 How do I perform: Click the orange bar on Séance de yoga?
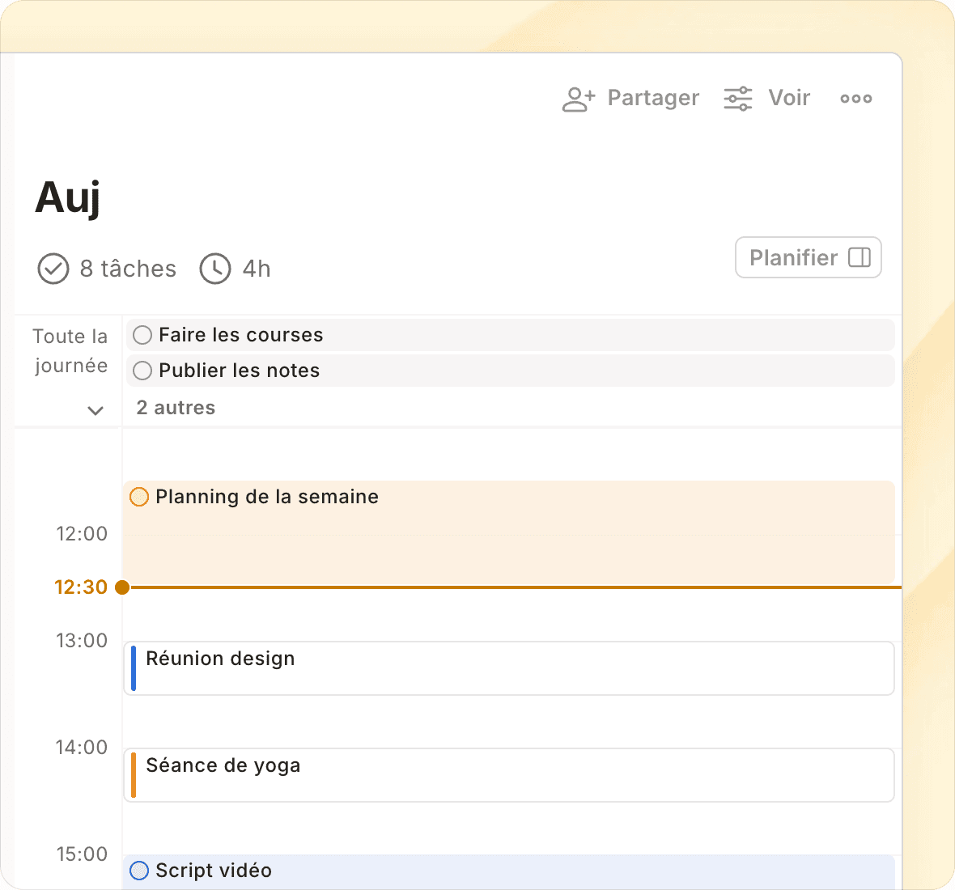click(134, 775)
